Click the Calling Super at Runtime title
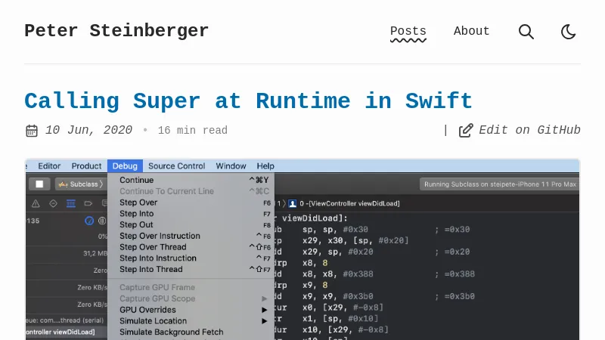The image size is (605, 340). pos(248,101)
